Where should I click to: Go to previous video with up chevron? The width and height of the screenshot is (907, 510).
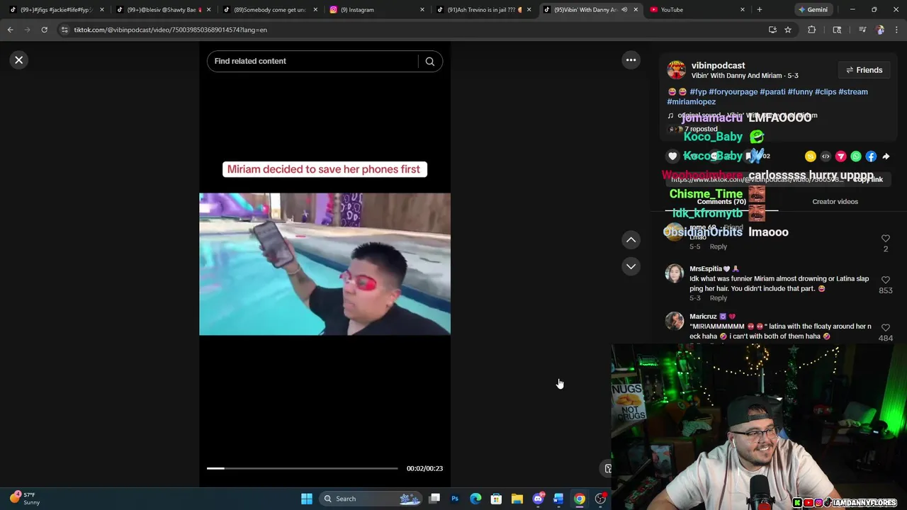[x=631, y=240]
